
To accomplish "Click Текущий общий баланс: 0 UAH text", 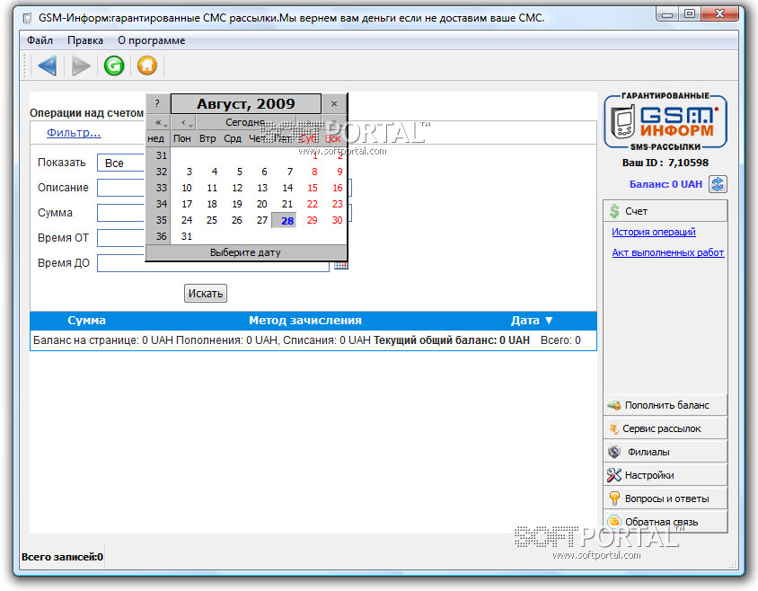I will (452, 340).
